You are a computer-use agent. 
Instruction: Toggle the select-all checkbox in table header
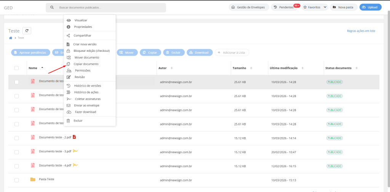pos(16,68)
